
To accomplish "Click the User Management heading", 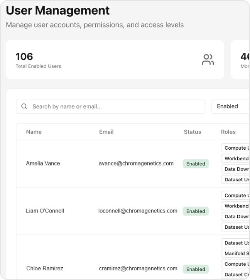I will coord(58,10).
